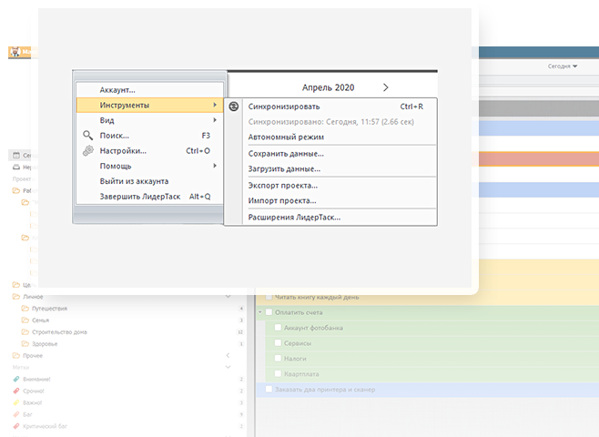
Task: Tick checkbox for Сервисы subtask
Action: click(279, 343)
